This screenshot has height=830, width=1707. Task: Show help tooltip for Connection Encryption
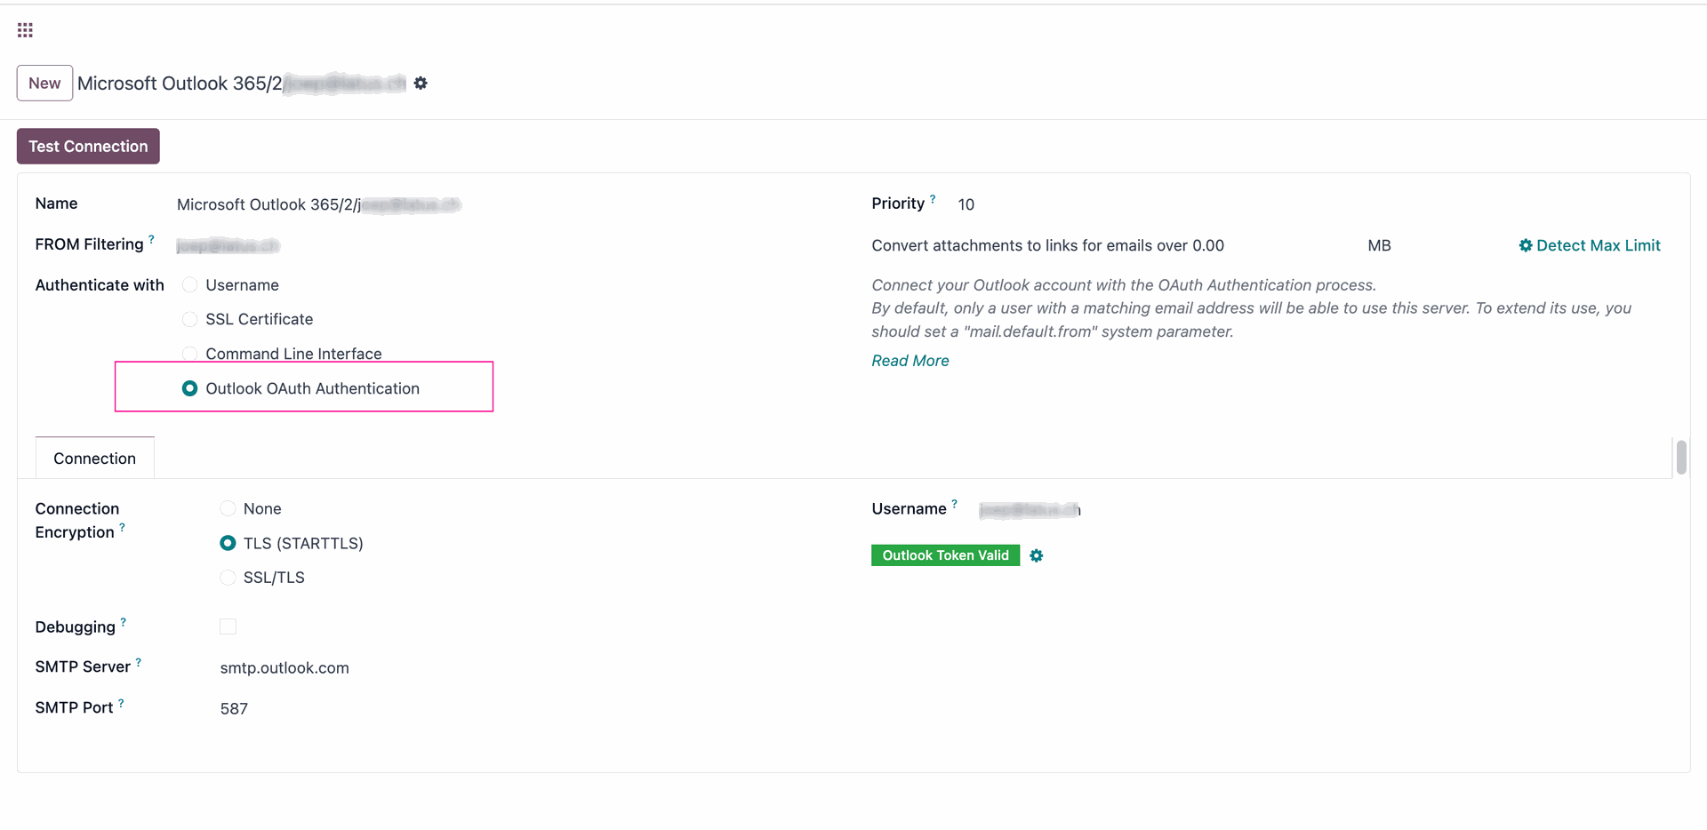(x=122, y=527)
